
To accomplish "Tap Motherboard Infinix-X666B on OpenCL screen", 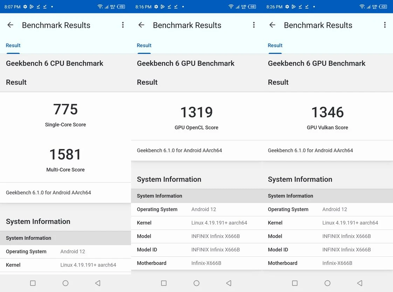I will [206, 263].
